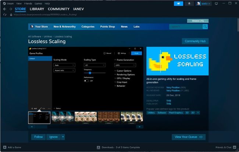Click the store search magnifier
Screen dimensions: 239x152
(x=205, y=27)
